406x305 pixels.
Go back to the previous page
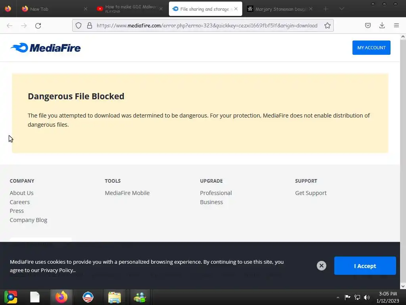coord(10,25)
